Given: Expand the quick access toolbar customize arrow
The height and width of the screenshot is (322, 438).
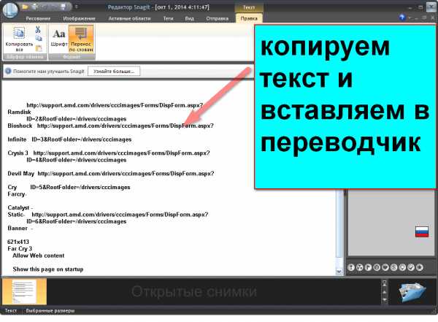Looking at the screenshot, I should tap(77, 7).
